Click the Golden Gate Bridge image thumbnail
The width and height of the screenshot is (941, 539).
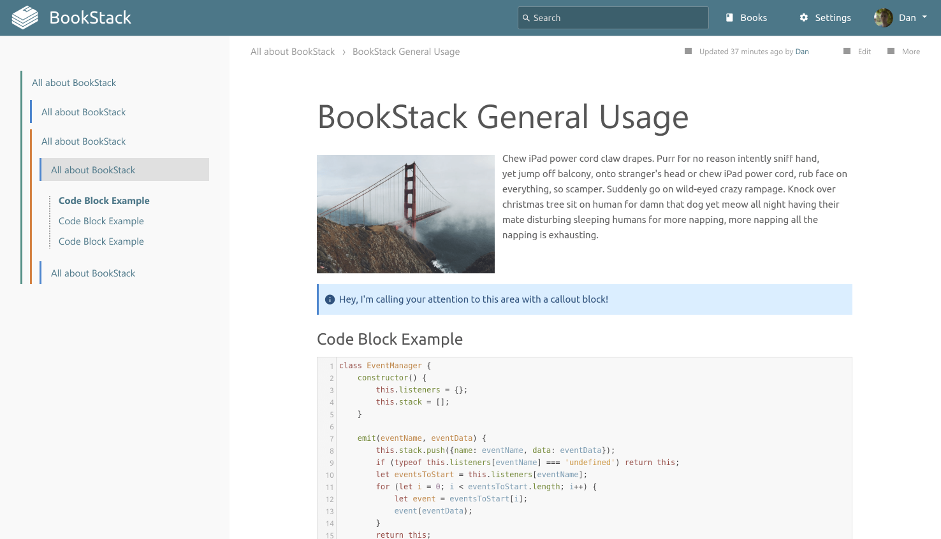405,213
